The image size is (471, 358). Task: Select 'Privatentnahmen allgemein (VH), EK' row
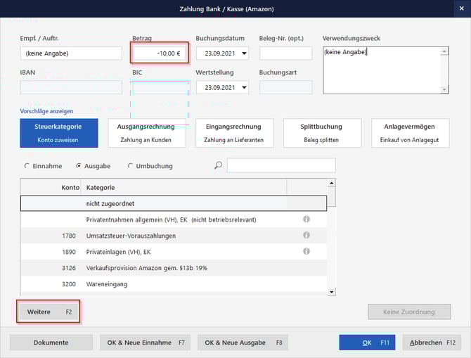pos(174,219)
